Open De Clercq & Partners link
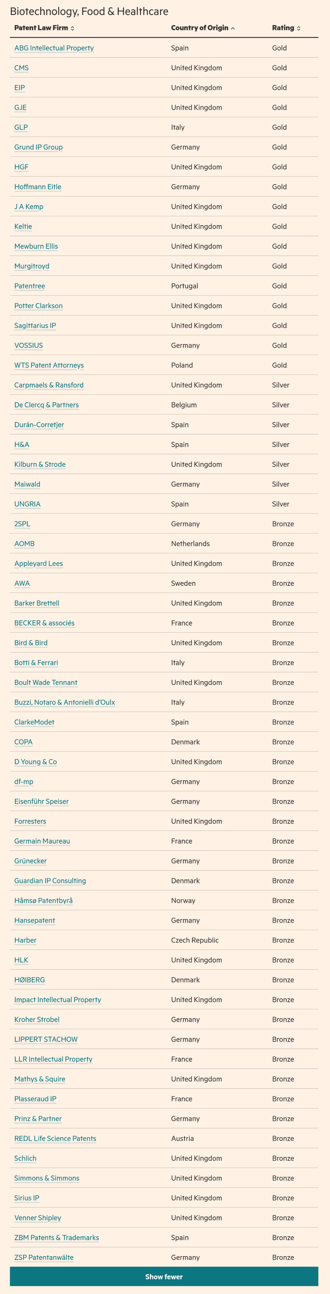The width and height of the screenshot is (330, 1294). 46,405
